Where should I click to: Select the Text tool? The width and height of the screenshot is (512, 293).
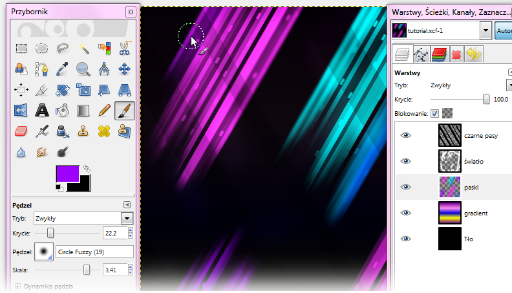[x=41, y=110]
